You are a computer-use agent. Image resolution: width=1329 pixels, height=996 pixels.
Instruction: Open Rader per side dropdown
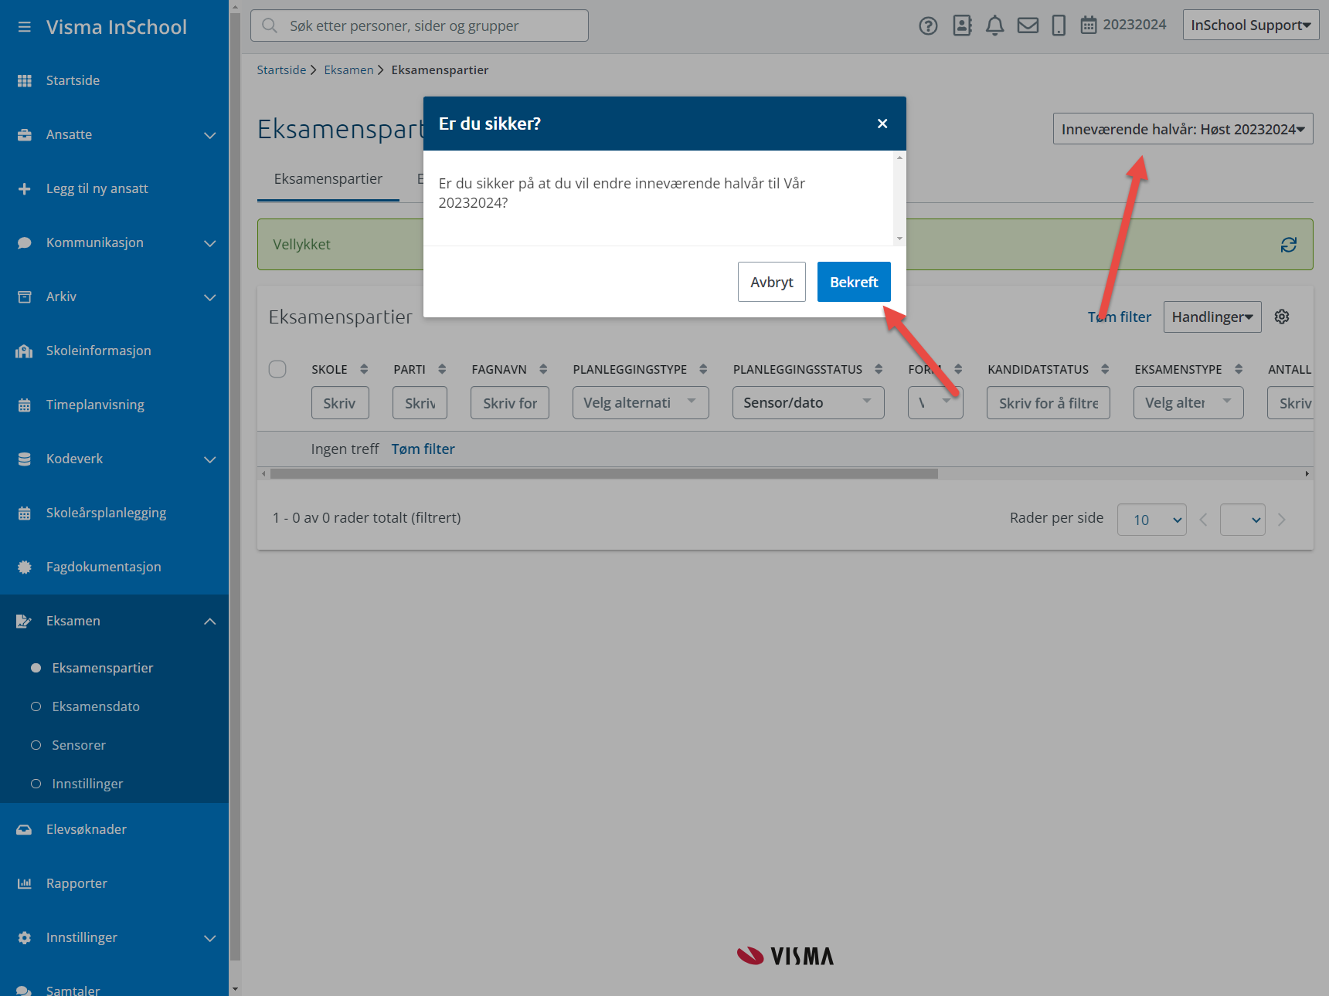(x=1151, y=520)
